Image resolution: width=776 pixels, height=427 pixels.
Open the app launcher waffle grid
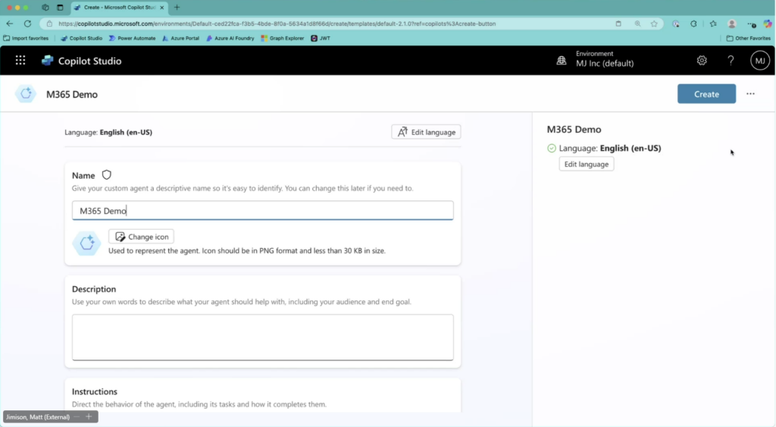(x=20, y=61)
